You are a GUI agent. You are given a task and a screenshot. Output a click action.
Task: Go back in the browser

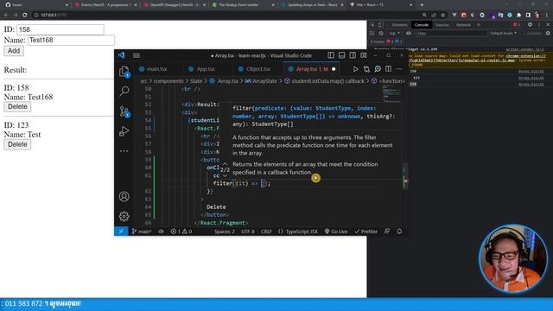6,16
